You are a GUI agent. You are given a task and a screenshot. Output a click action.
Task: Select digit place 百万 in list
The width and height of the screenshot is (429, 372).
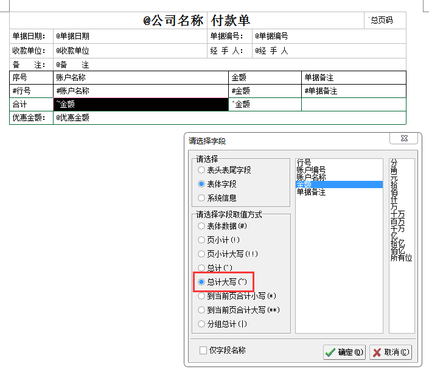click(x=402, y=221)
